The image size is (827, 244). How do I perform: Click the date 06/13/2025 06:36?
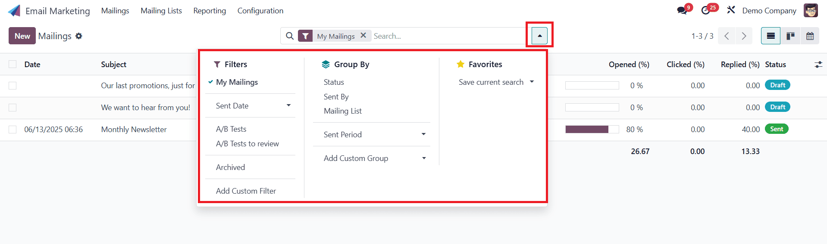(53, 130)
